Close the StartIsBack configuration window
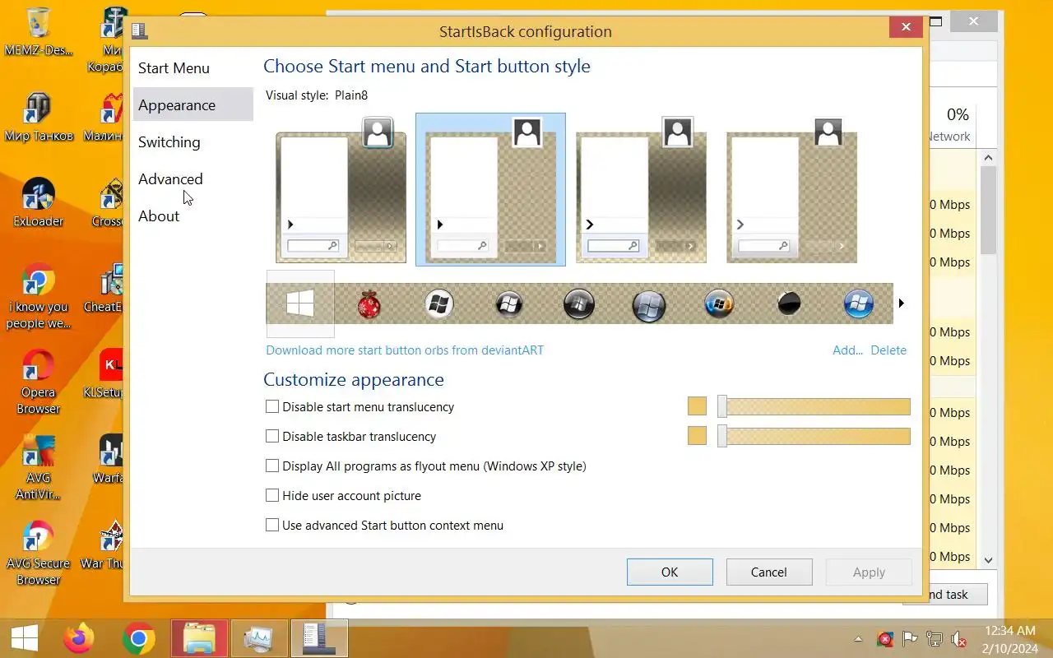Viewport: 1053px width, 658px height. pyautogui.click(x=906, y=27)
